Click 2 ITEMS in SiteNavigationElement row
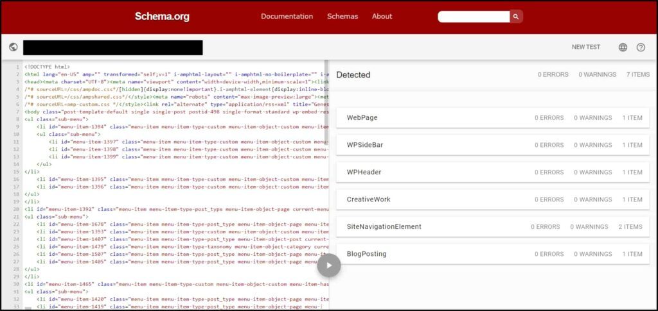 (x=630, y=226)
